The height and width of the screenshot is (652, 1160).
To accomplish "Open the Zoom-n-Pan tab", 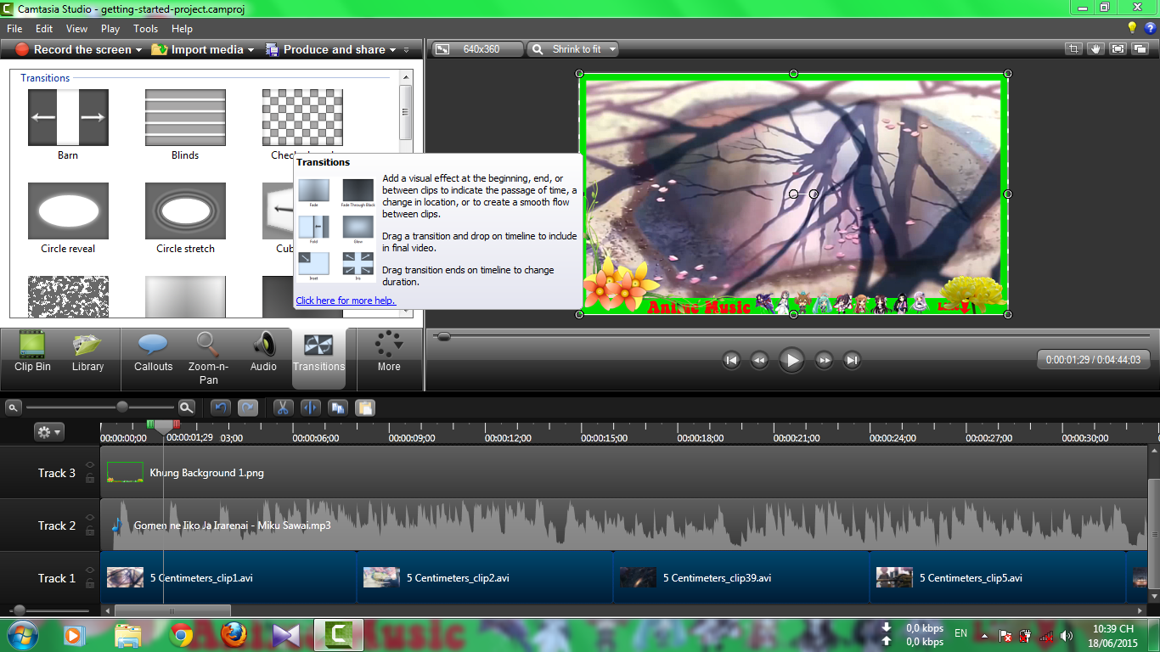I will (x=208, y=359).
